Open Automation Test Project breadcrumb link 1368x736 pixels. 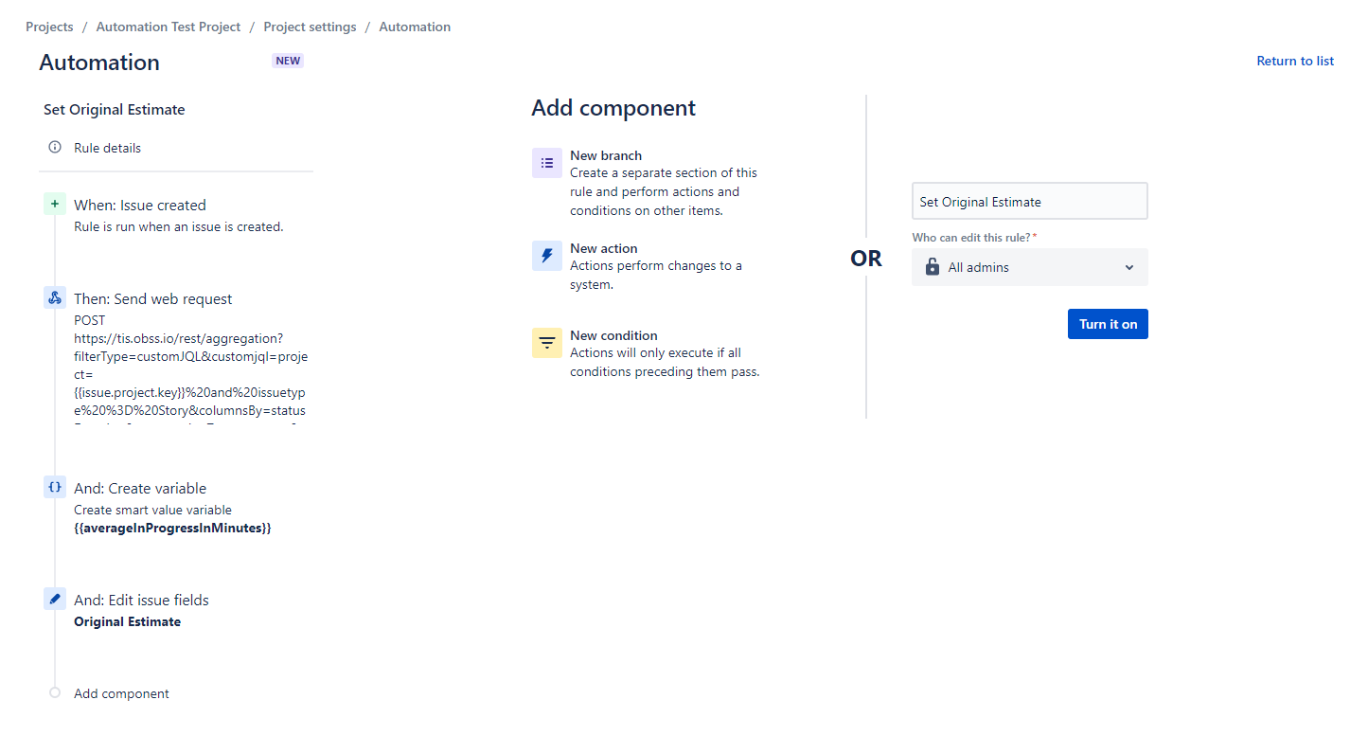coord(169,27)
